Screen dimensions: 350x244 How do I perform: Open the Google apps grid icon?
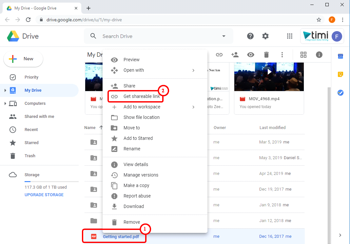tap(289, 36)
